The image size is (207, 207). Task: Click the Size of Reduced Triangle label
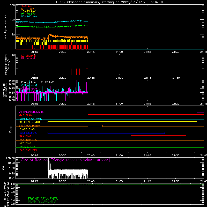pyautogui.click(x=65, y=160)
